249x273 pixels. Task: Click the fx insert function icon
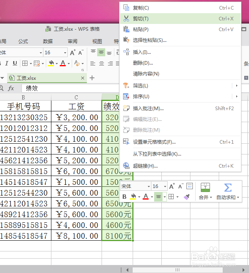click(11, 88)
